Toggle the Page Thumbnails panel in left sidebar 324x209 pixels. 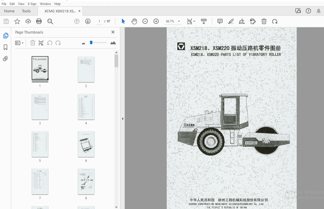[x=6, y=35]
